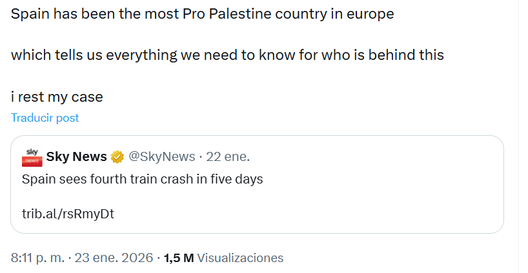Click the Visualizaciones label
The height and width of the screenshot is (273, 528).
coord(240,258)
